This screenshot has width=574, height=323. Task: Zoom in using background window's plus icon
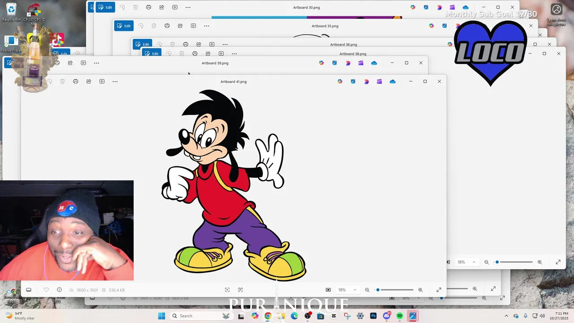tap(539, 262)
